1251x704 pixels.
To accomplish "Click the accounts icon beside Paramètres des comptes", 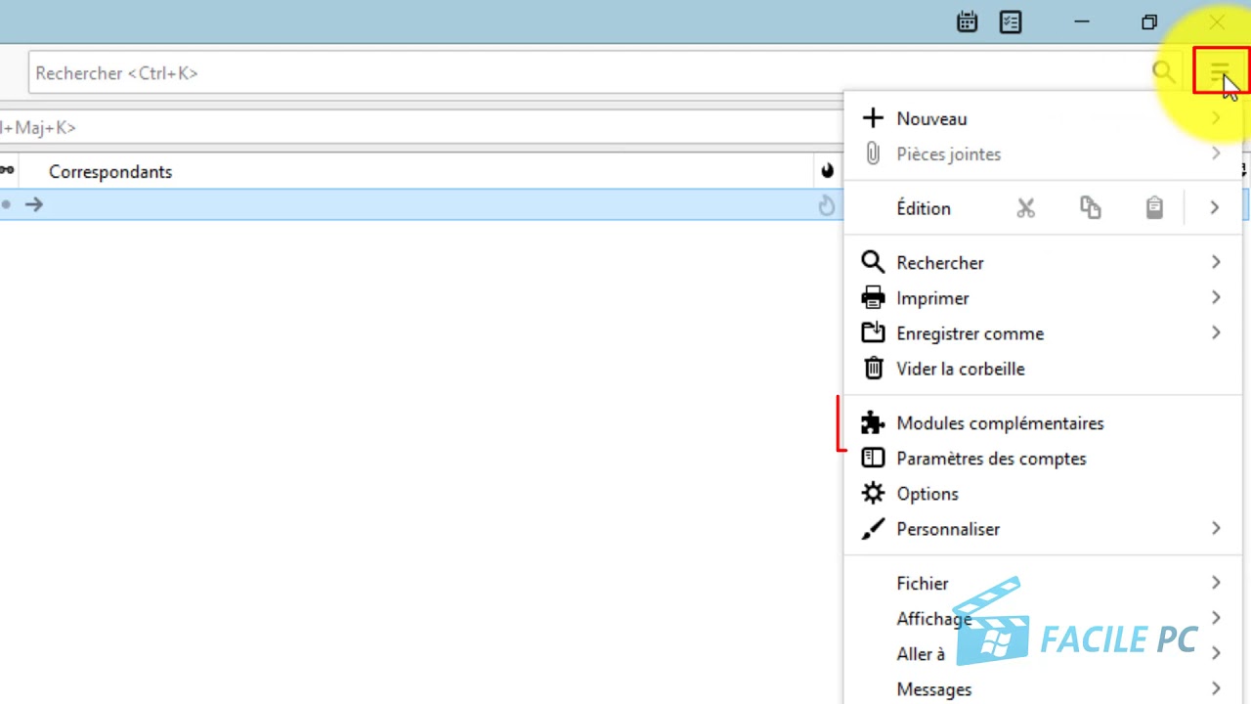I will [x=873, y=458].
